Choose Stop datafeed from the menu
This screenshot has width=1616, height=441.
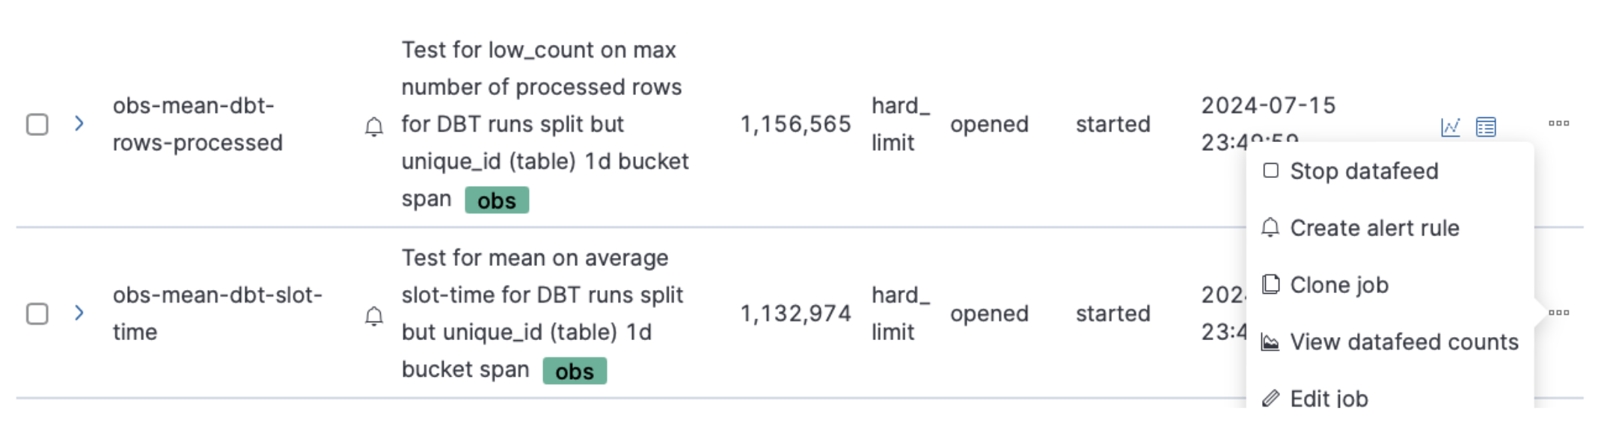coord(1363,171)
